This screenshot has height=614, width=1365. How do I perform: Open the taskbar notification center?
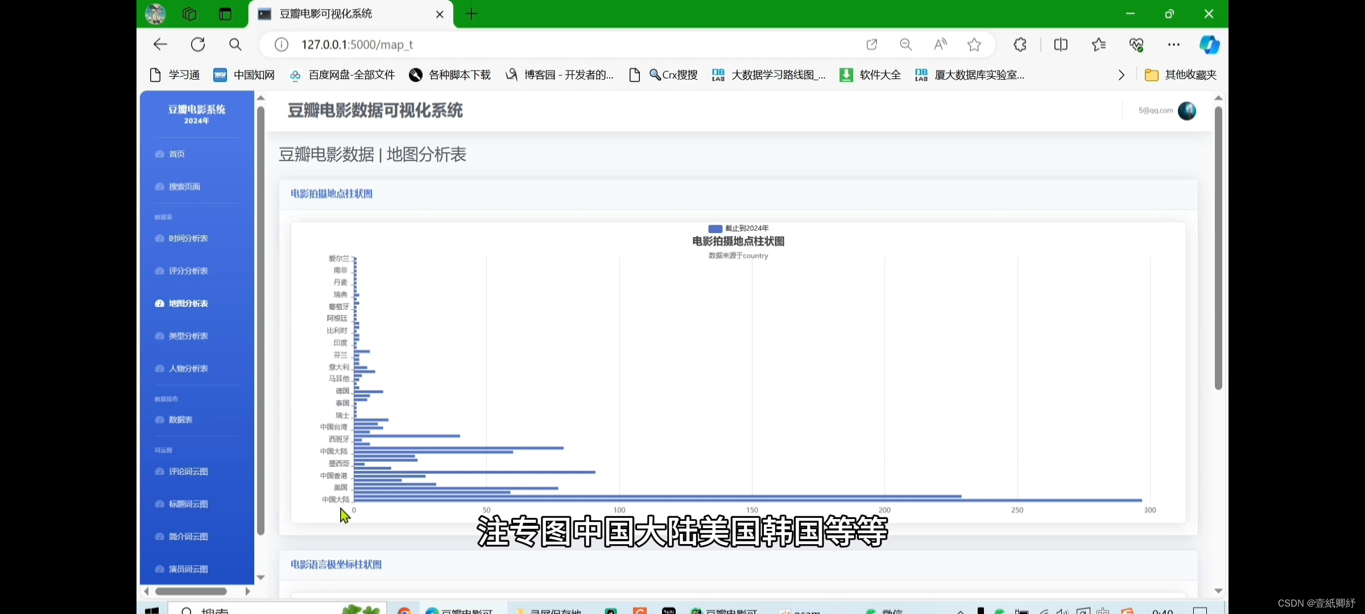[1200, 610]
